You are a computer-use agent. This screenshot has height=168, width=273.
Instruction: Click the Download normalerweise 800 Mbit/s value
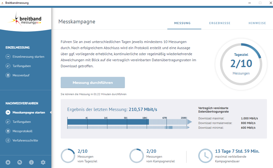tap(248, 123)
